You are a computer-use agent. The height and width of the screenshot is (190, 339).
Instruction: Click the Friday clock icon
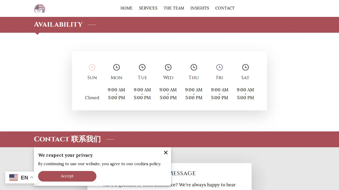pyautogui.click(x=220, y=67)
